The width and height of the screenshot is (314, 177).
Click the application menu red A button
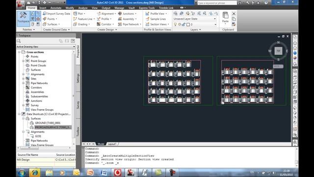[21, 4]
